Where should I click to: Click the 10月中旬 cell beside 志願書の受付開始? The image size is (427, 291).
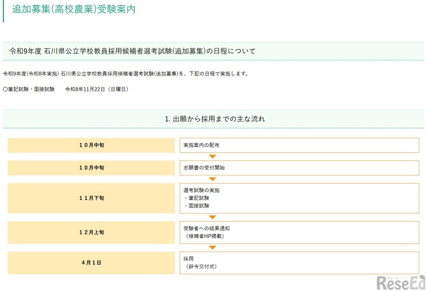pos(91,168)
